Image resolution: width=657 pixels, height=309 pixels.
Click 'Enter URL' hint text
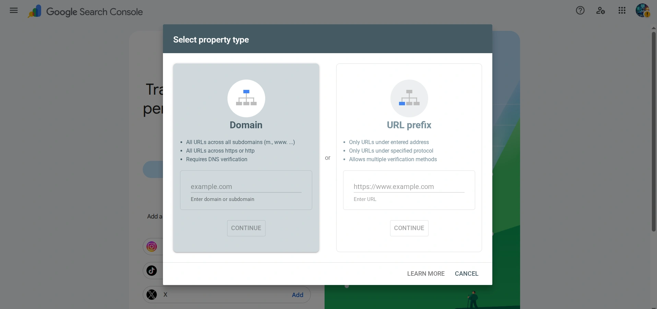[365, 199]
